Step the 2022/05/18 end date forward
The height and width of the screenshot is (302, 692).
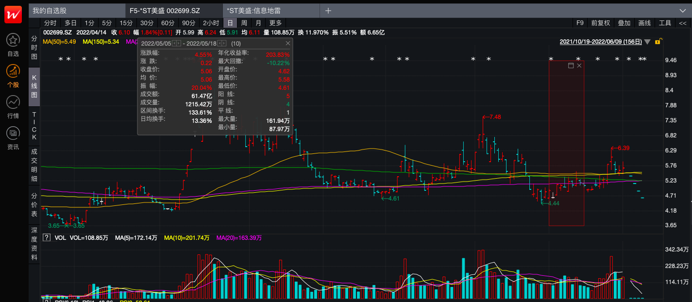tap(224, 43)
